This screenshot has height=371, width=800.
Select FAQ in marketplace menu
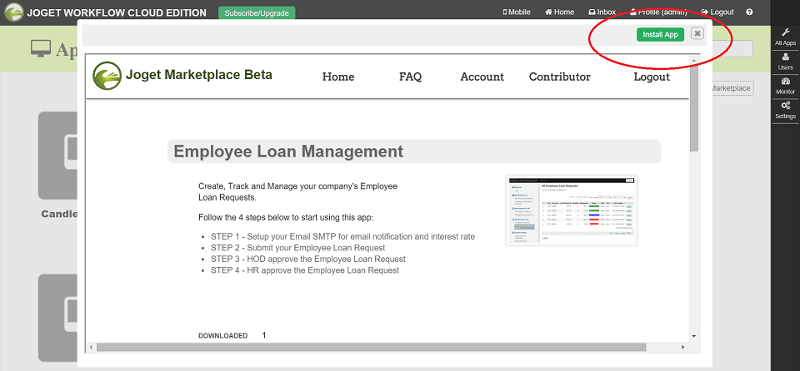coord(410,77)
